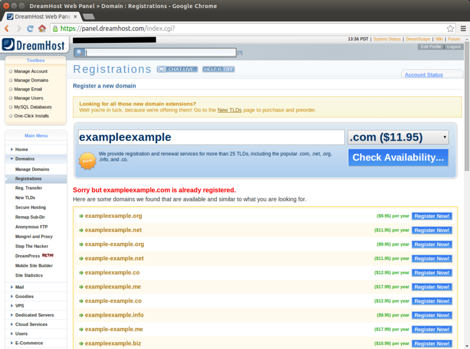Image resolution: width=470 pixels, height=349 pixels.
Task: Register exampleexample.org with Register Now
Action: click(x=432, y=216)
